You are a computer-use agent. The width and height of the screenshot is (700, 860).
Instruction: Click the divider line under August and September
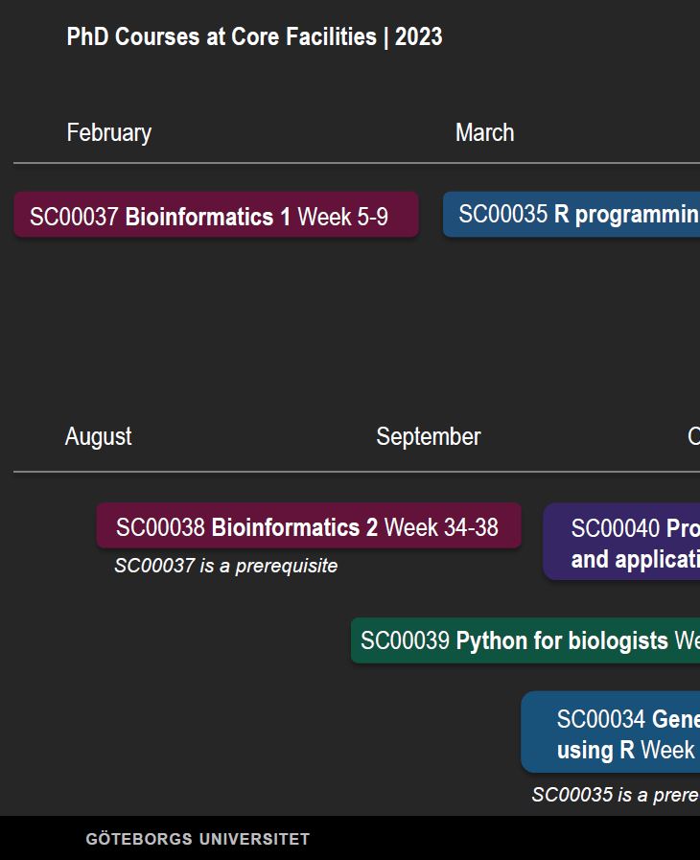point(357,472)
